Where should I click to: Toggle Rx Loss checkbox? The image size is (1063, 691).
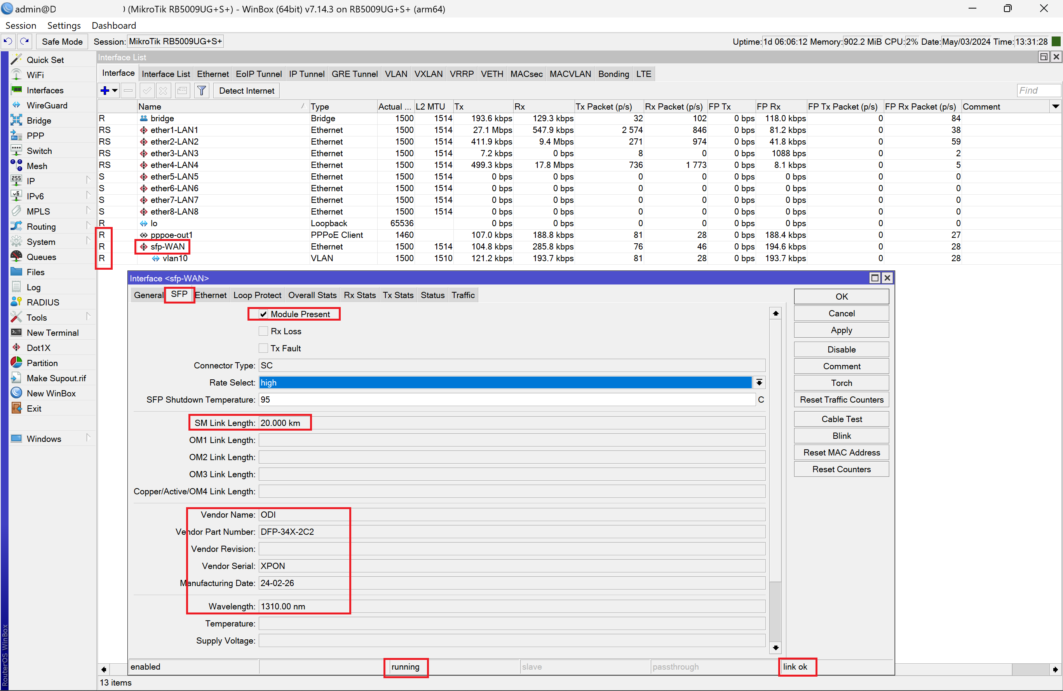click(x=263, y=332)
